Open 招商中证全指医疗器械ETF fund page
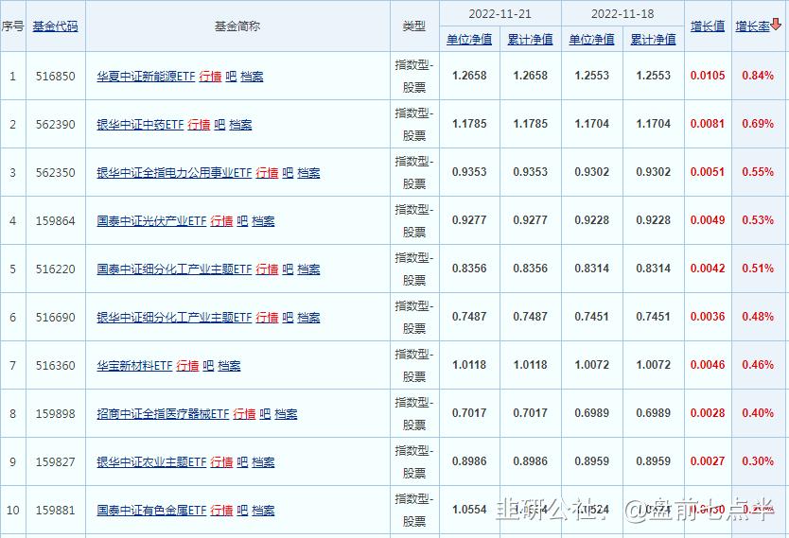The image size is (789, 538). click(163, 414)
